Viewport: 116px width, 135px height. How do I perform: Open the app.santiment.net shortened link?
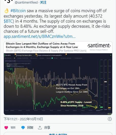click(40, 36)
